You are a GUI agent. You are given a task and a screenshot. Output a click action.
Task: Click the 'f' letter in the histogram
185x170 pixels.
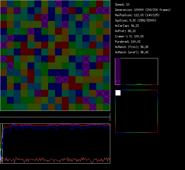pyautogui.click(x=119, y=81)
